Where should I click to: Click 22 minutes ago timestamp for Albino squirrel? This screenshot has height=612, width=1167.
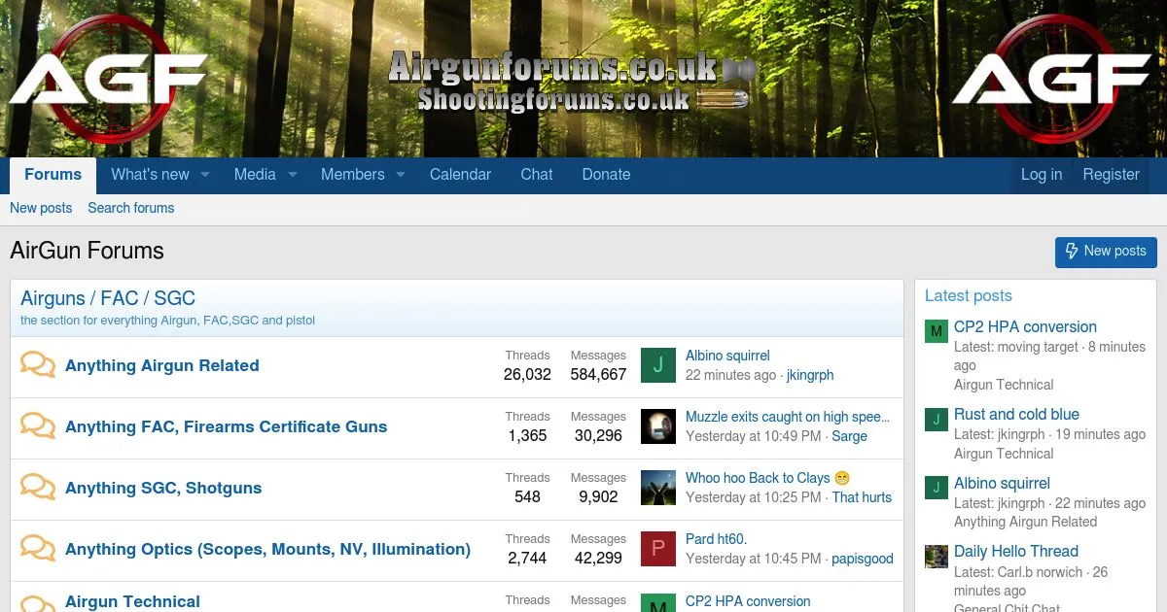[x=730, y=375]
